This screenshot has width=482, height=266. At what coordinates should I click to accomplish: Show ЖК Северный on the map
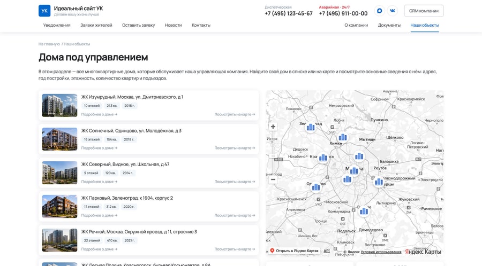[235, 182]
